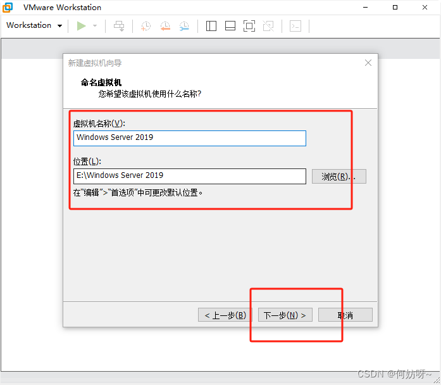
Task: Click the location path input field
Action: pos(190,176)
